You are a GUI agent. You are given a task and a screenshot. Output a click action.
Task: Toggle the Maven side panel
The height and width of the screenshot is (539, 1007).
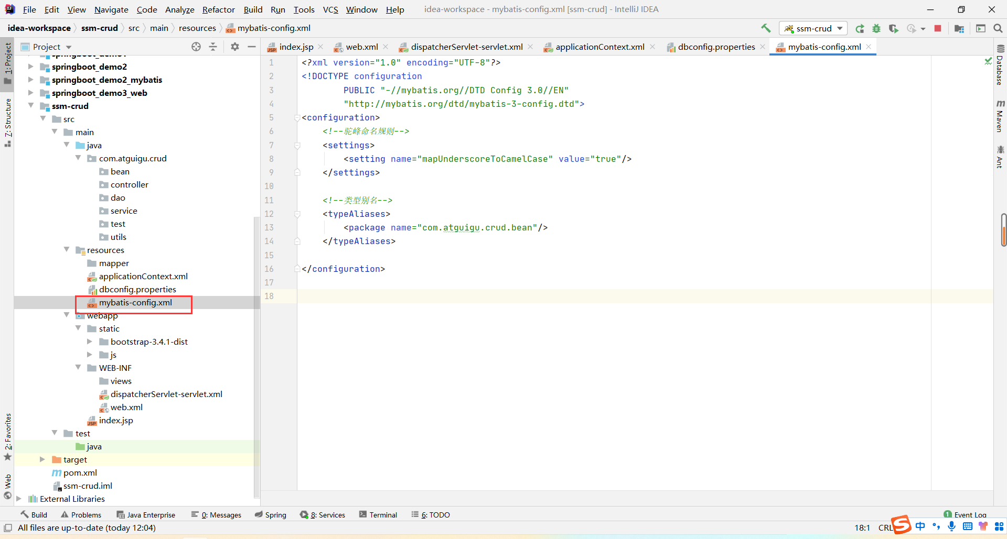(x=1000, y=116)
